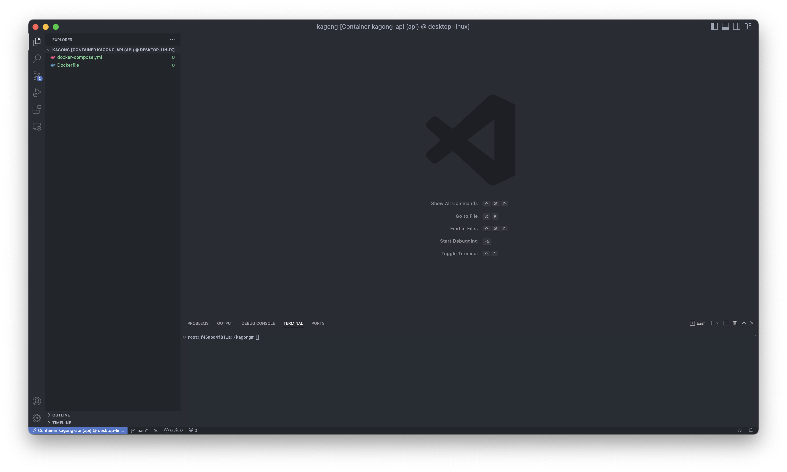Toggle the primary sidebar visibility
This screenshot has width=787, height=472.
(x=714, y=26)
